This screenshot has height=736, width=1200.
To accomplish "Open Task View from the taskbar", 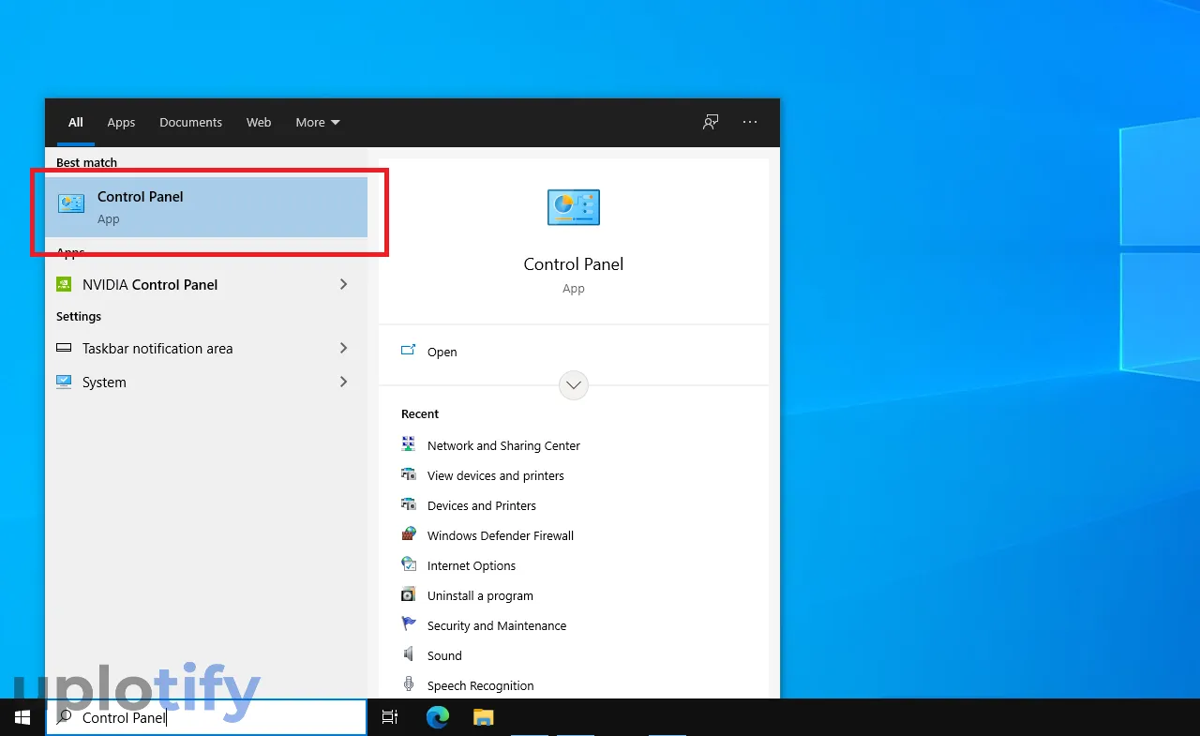I will pyautogui.click(x=390, y=717).
